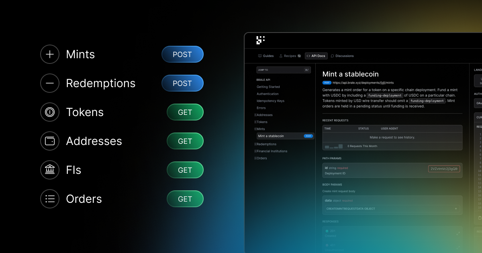Click the copy clipboard icon below the code panel
The width and height of the screenshot is (482, 253).
[480, 218]
